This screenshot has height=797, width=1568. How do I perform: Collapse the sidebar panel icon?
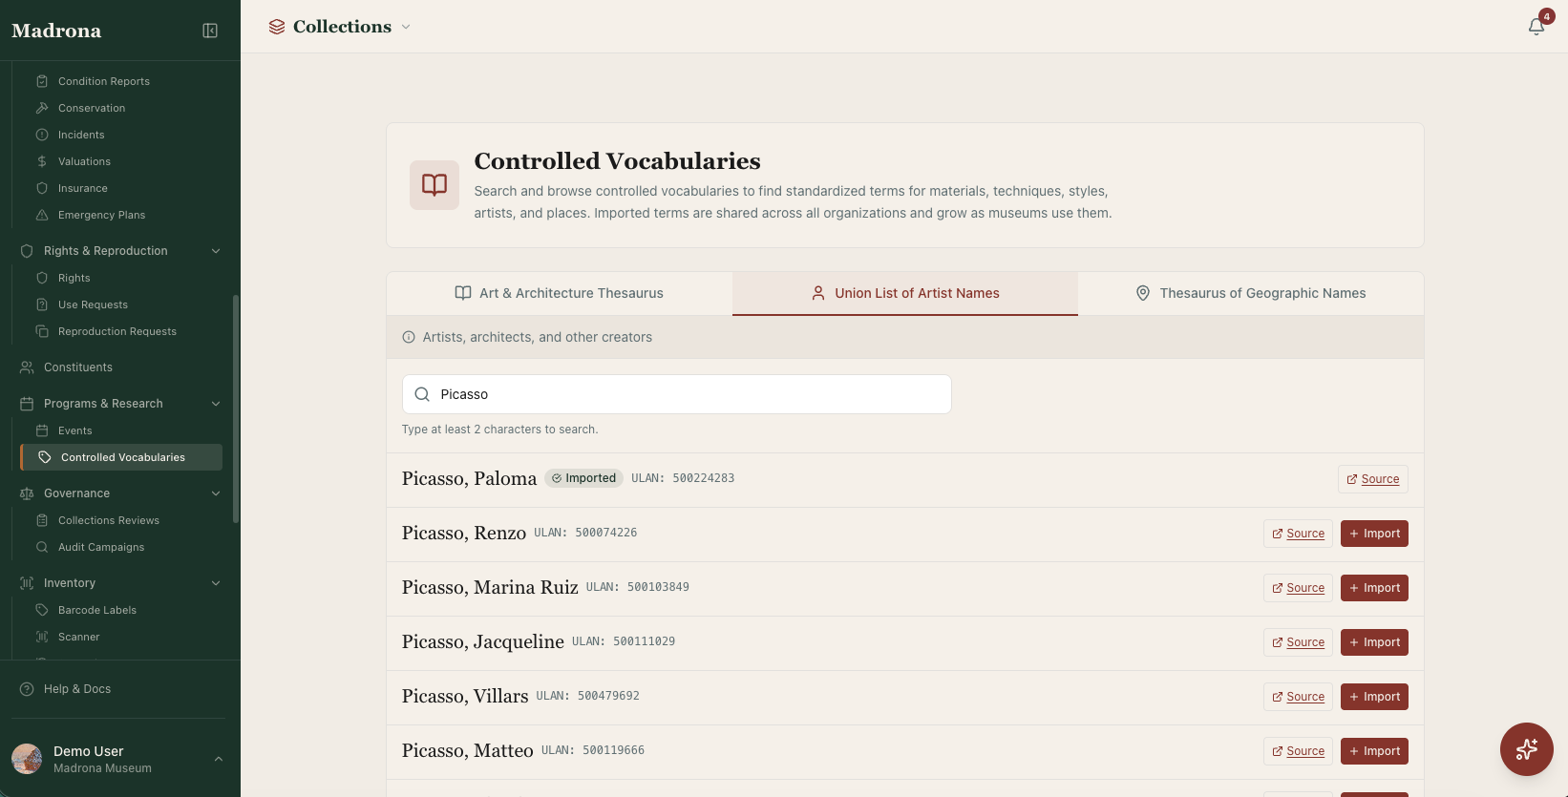click(x=210, y=31)
